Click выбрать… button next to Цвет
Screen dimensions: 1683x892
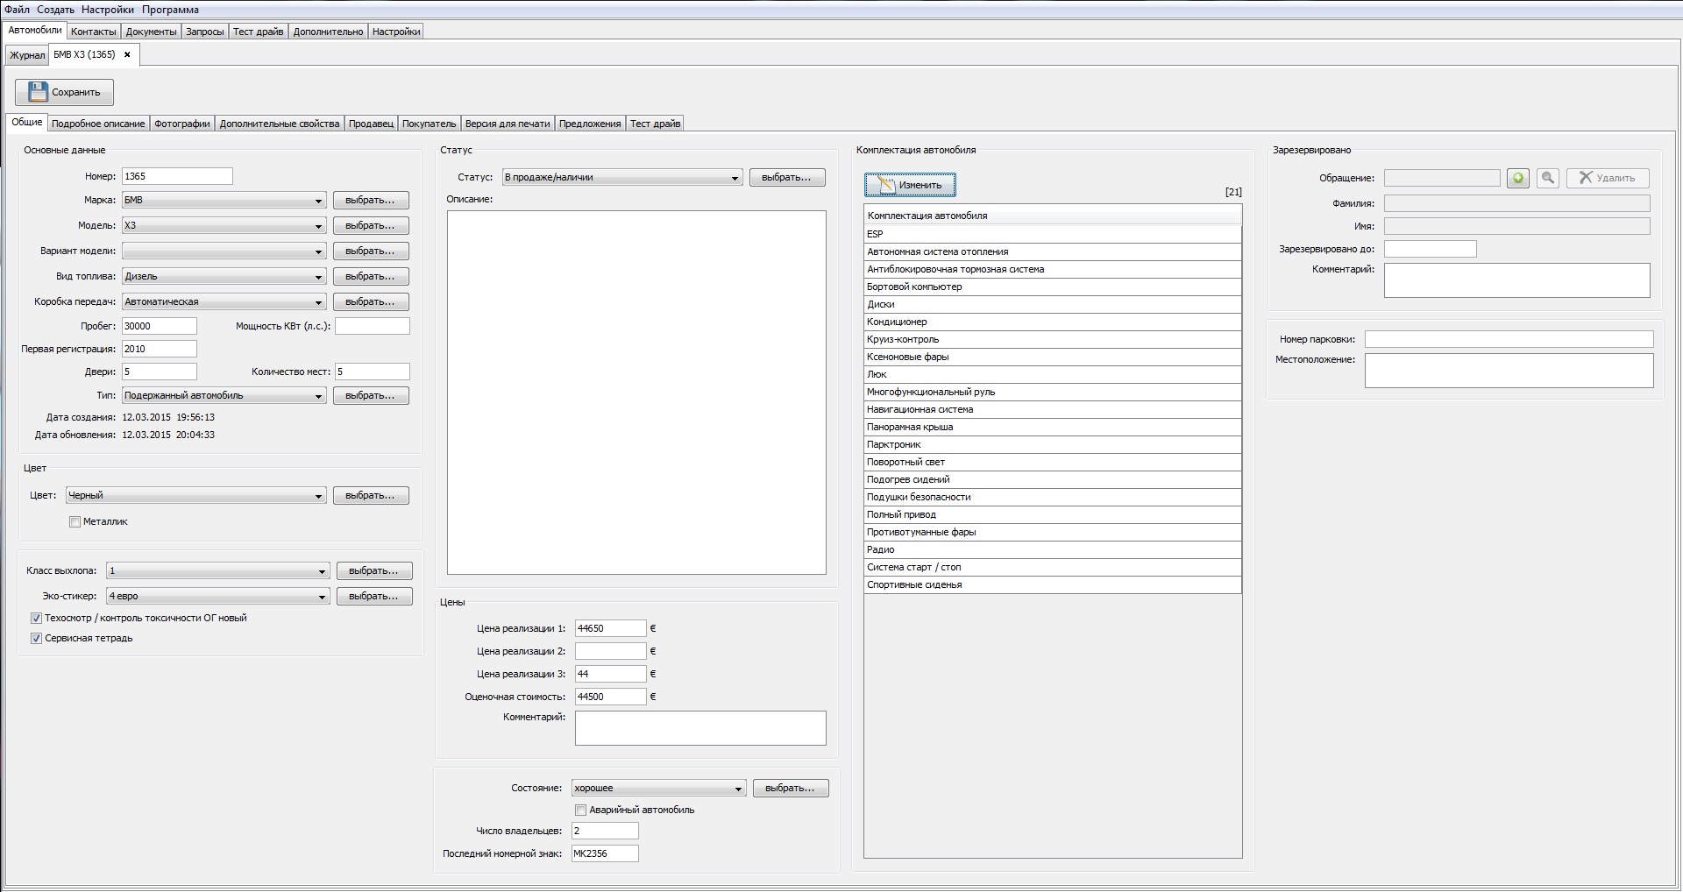click(371, 496)
